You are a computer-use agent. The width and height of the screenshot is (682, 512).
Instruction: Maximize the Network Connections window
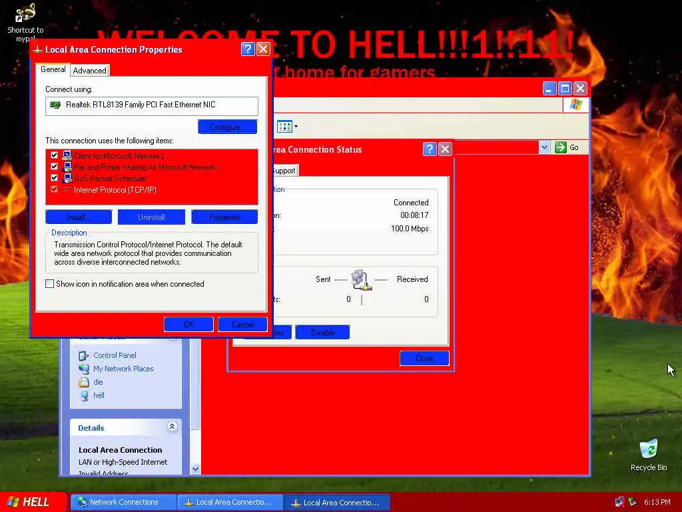(x=565, y=89)
